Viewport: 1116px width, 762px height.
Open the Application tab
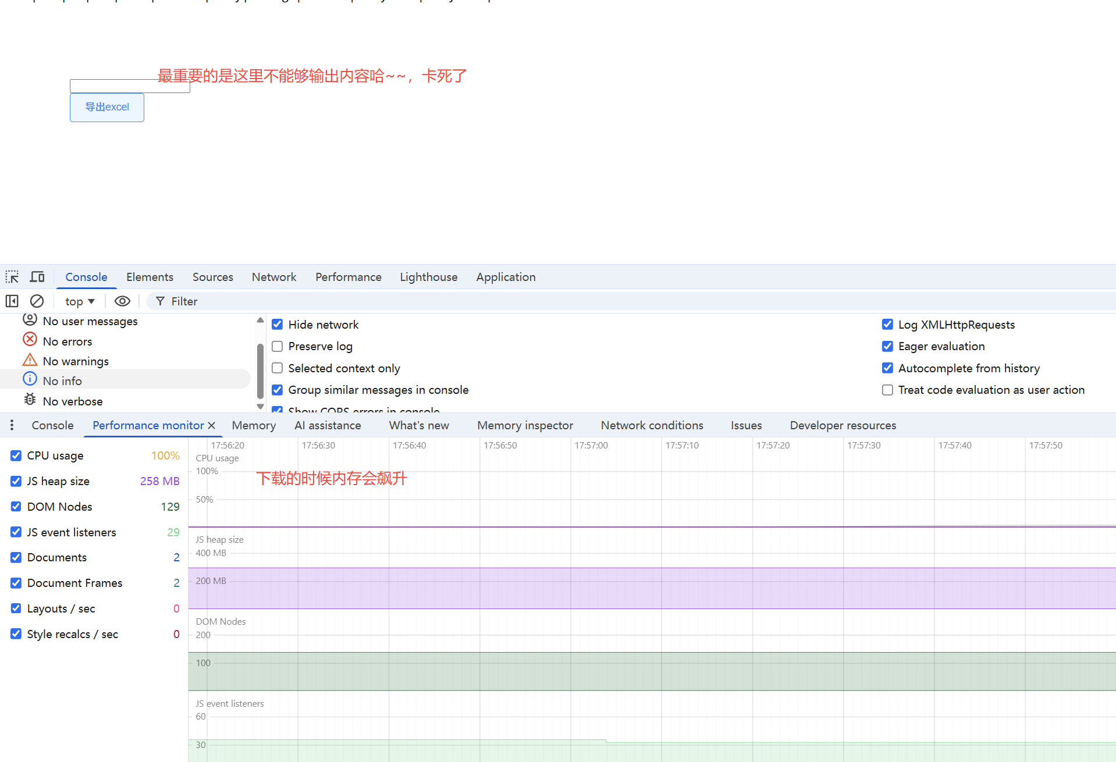point(506,277)
